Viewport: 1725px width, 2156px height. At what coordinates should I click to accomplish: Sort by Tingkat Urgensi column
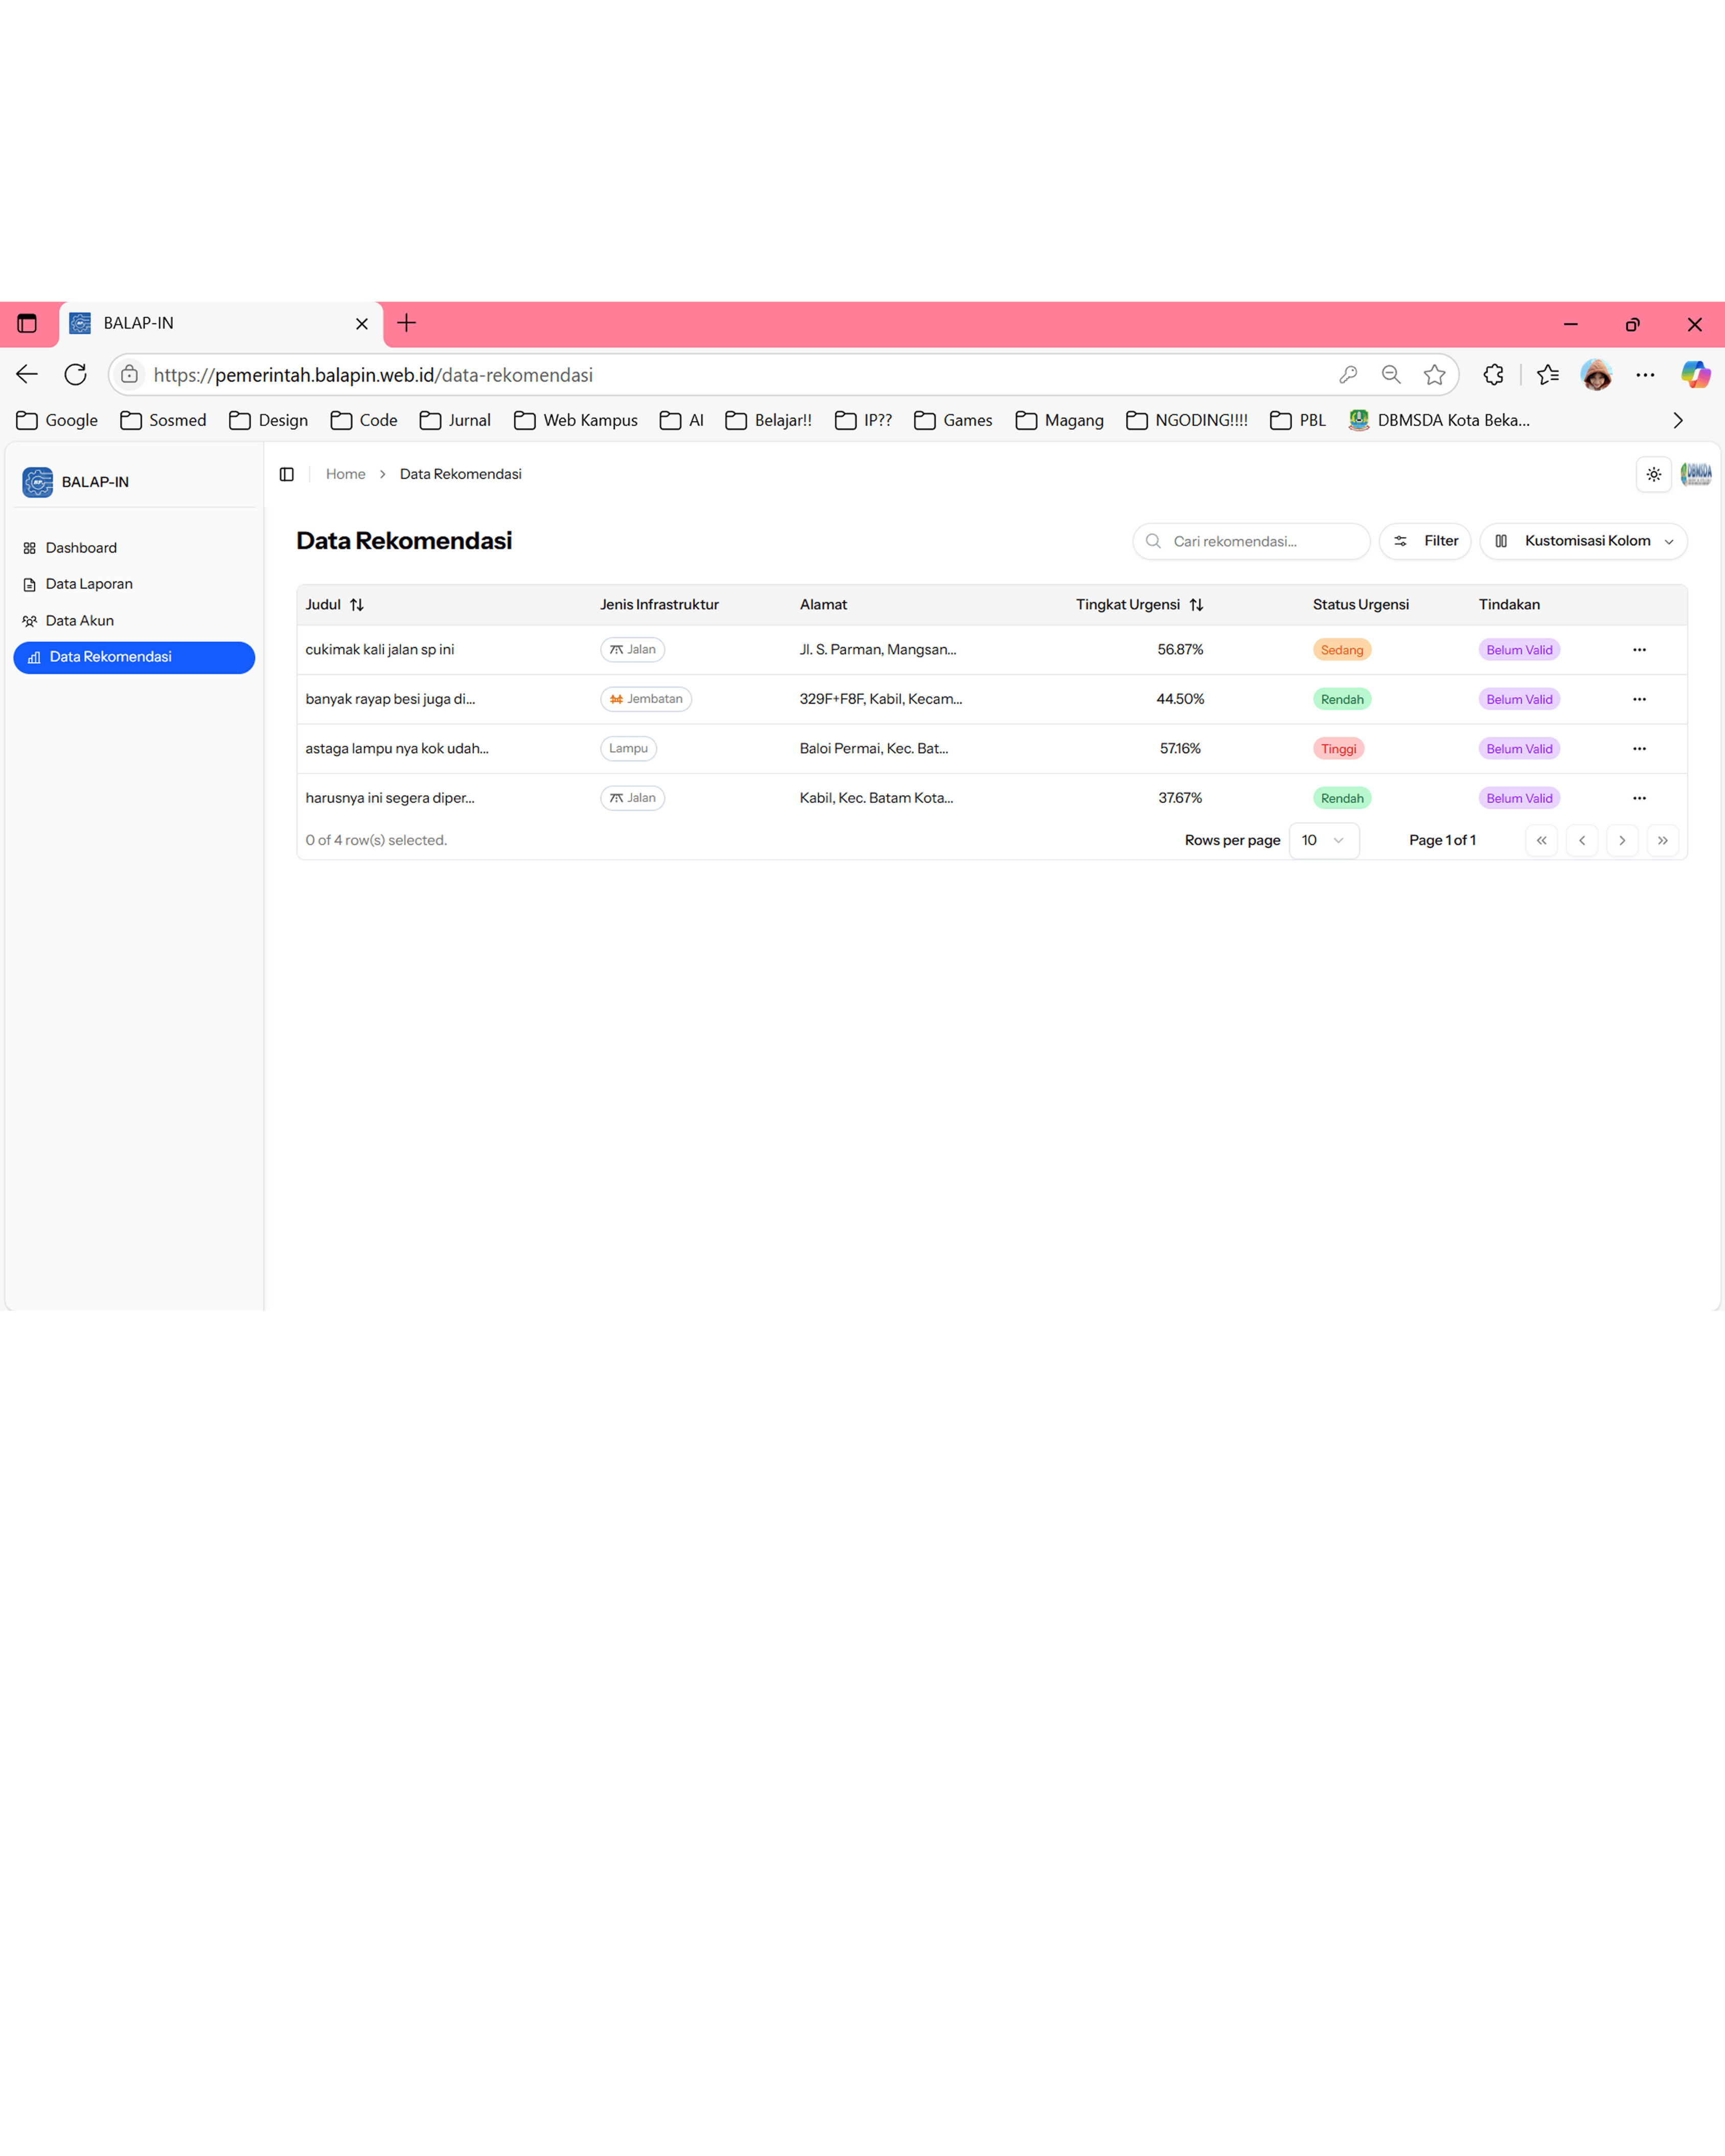pos(1140,605)
